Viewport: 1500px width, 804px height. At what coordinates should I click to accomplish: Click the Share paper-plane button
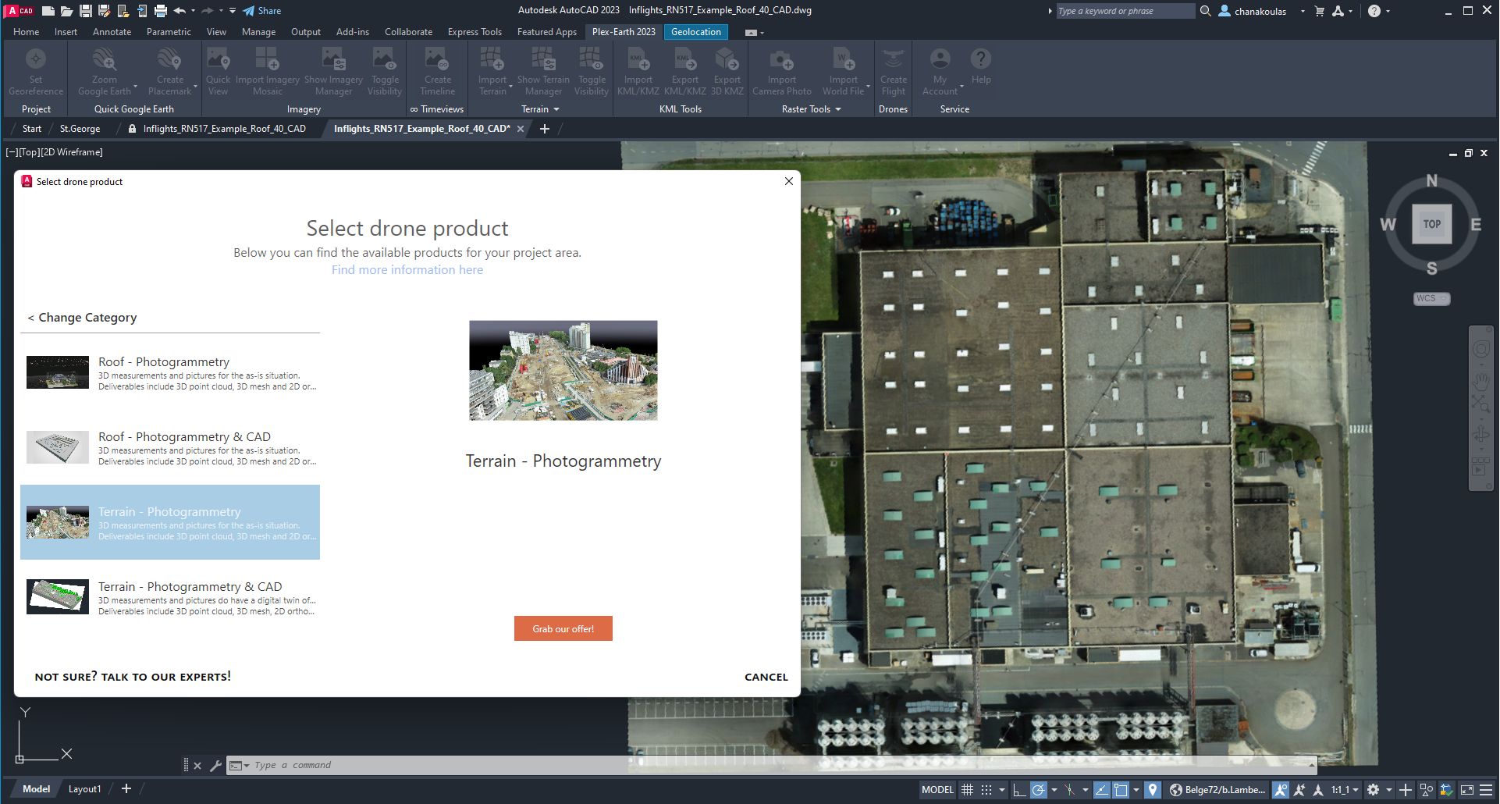coord(262,11)
